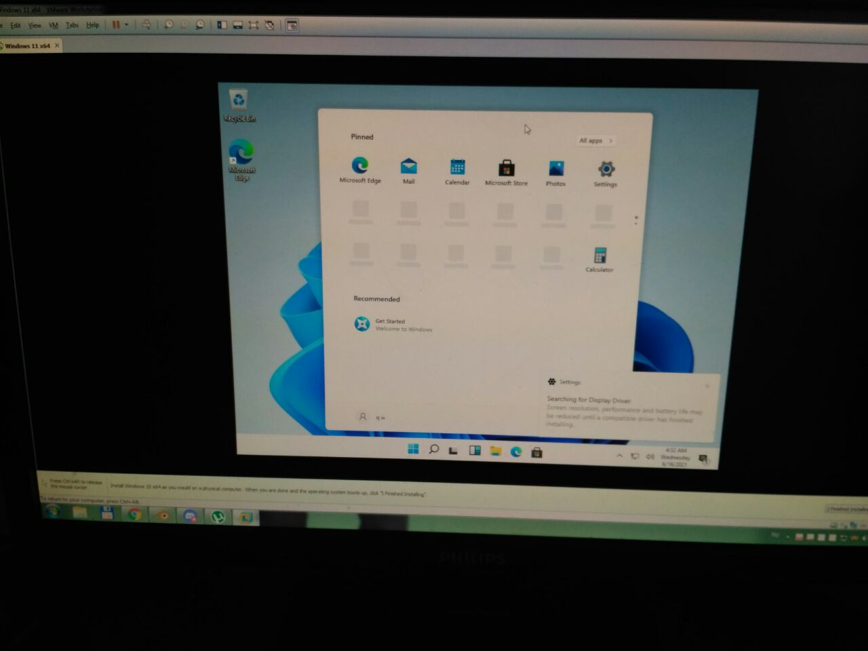Click Send Ctrl+Alt+Del toolbar icon
Screen dimensions: 868x651
[x=146, y=25]
